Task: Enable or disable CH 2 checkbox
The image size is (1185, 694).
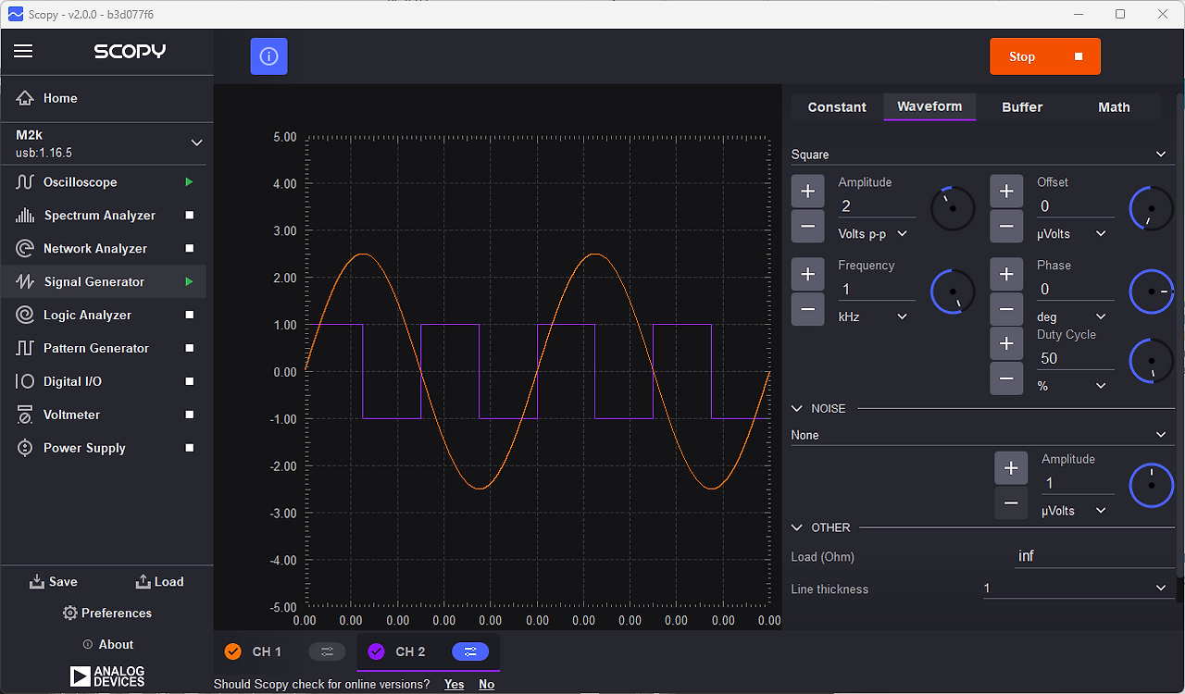Action: [376, 652]
